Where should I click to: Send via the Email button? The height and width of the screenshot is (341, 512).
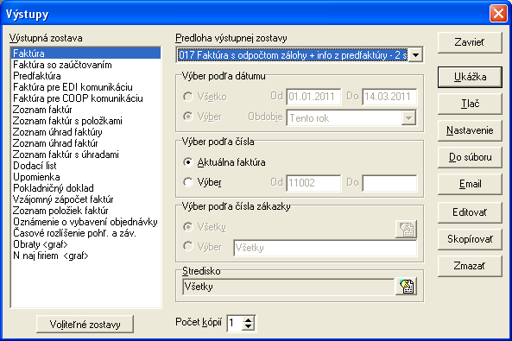tap(470, 184)
